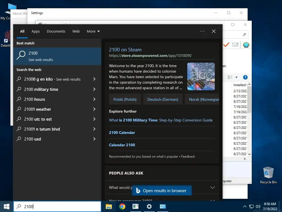Open taskbar app left of Settings gear

(135, 206)
